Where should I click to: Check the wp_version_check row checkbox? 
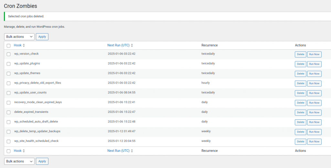coord(9,54)
